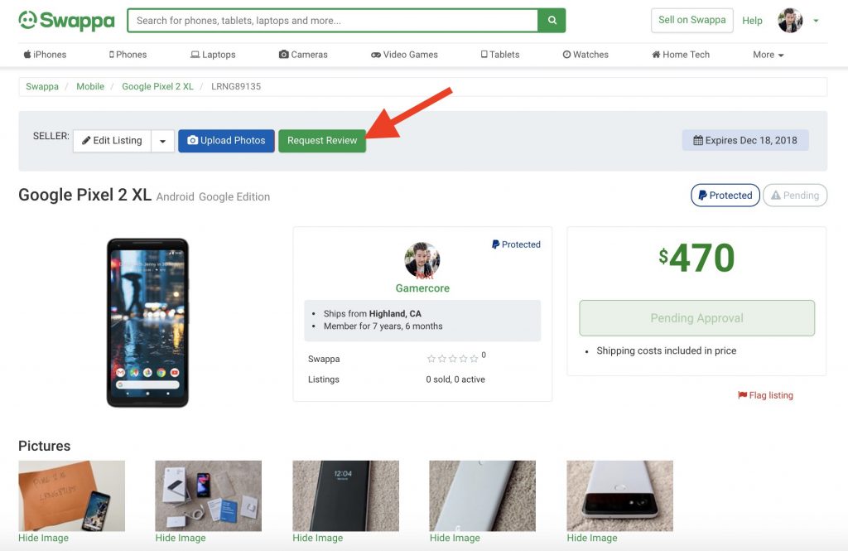Browse the Tablets category
This screenshot has width=848, height=551.
(500, 55)
